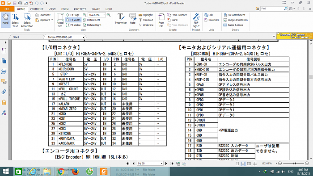
Task: Go to the previous page
Action: click(134, 163)
